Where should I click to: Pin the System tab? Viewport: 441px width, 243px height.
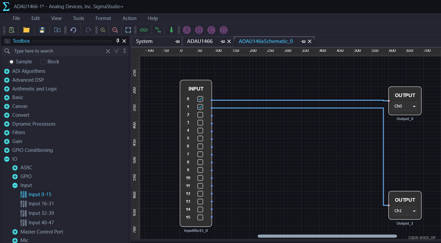click(177, 41)
